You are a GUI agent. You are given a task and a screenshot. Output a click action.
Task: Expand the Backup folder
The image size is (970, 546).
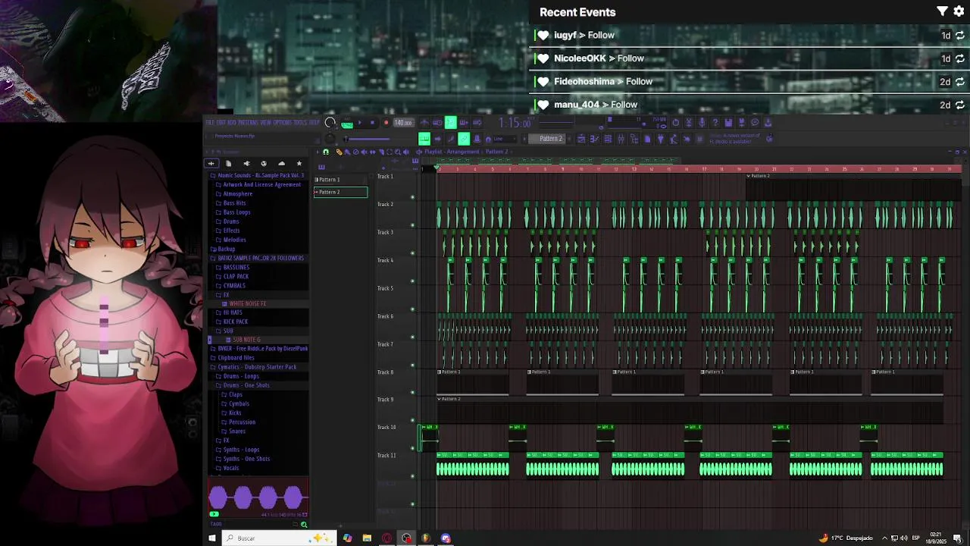223,249
